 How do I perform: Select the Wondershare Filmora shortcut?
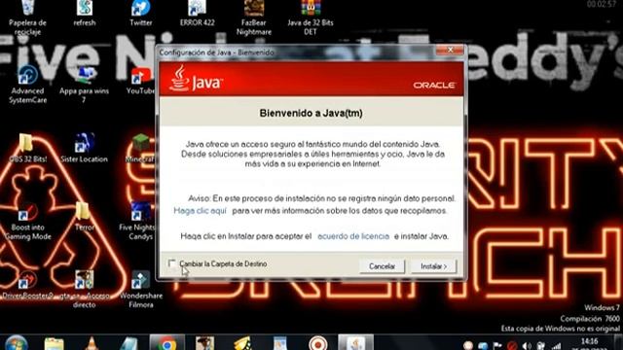(140, 290)
